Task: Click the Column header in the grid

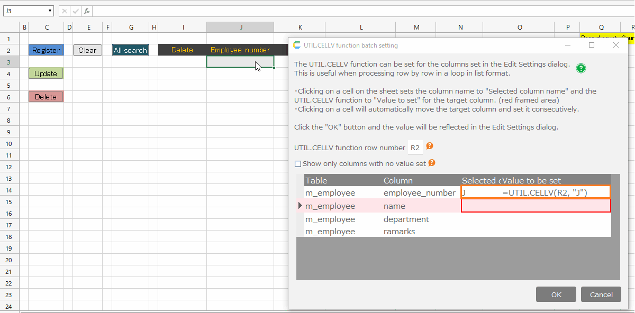Action: click(421, 180)
